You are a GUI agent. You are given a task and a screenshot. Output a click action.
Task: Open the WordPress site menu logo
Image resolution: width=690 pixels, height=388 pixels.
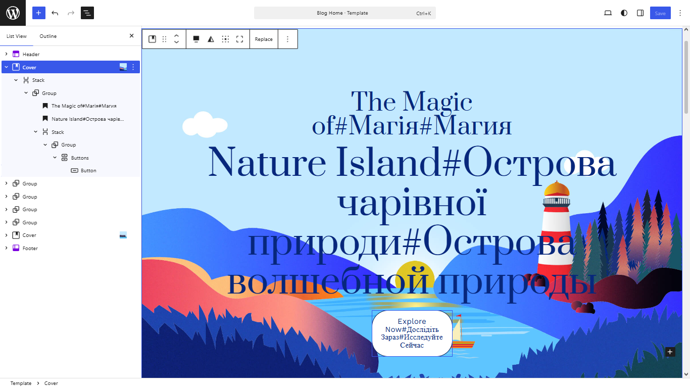coord(13,13)
